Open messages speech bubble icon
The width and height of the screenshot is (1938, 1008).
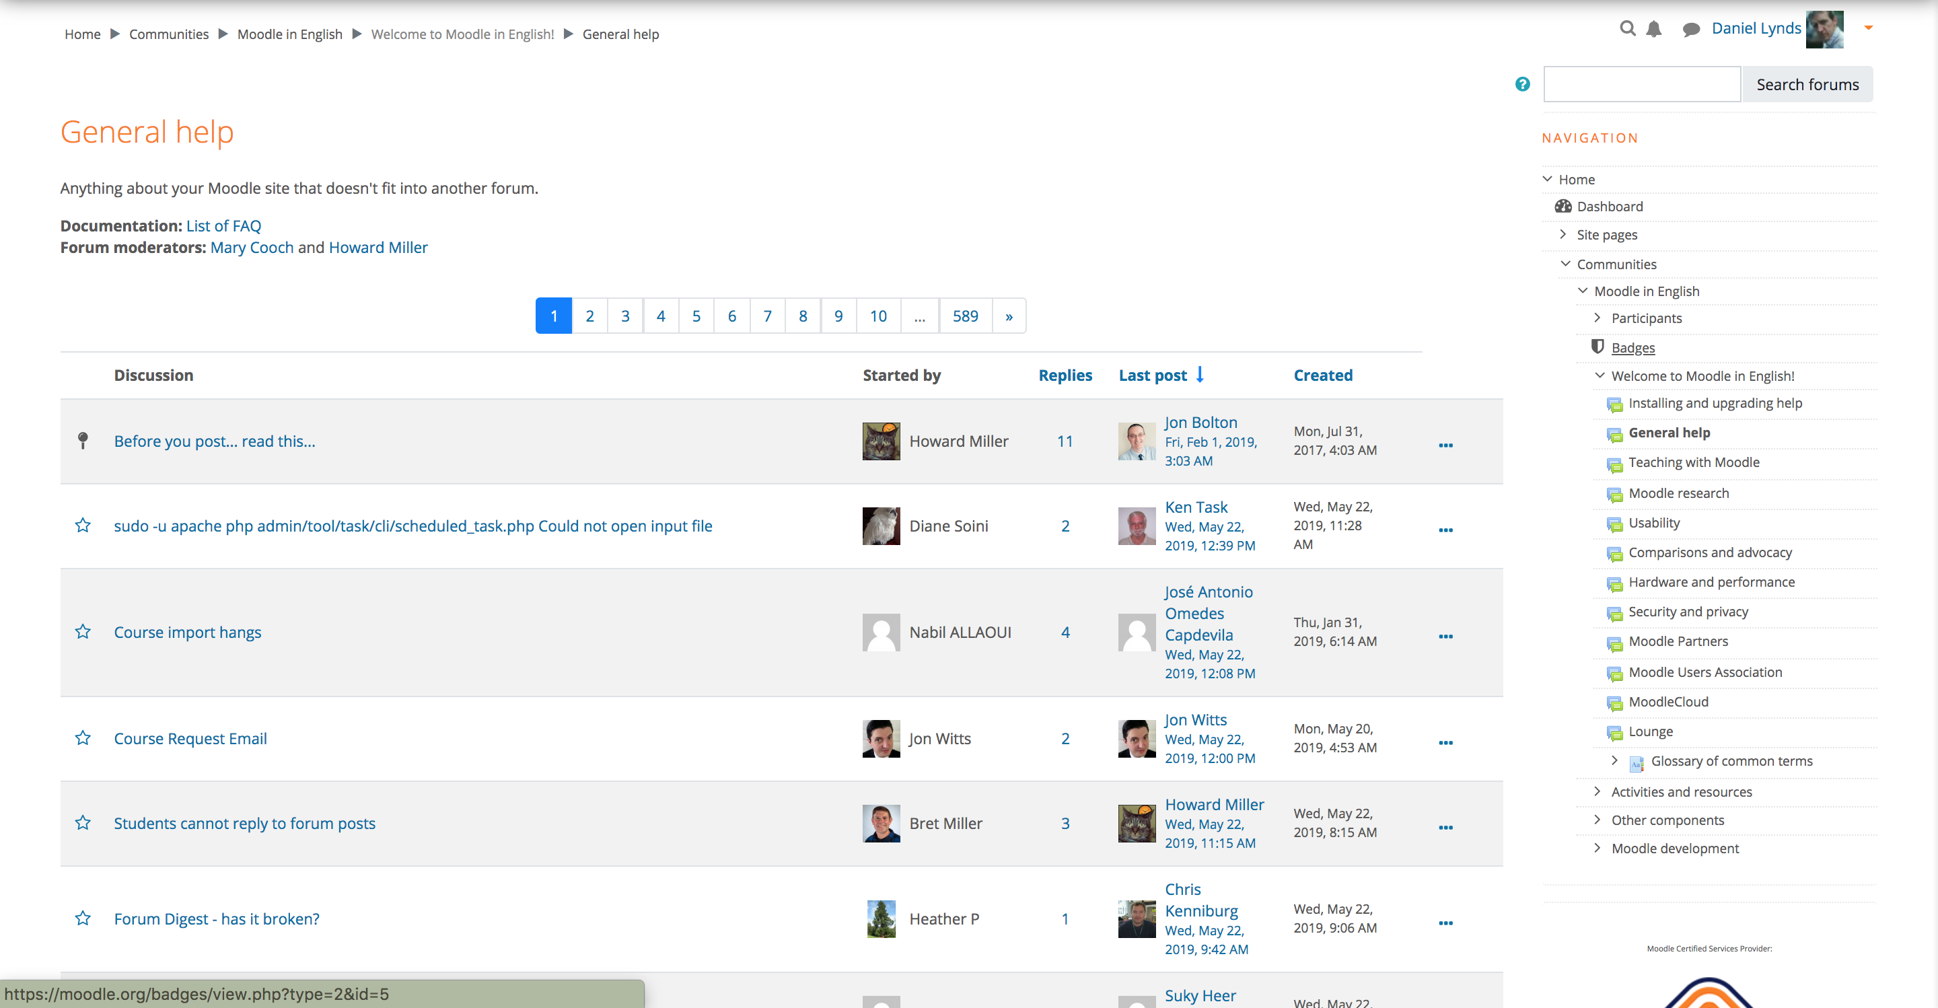click(1690, 30)
